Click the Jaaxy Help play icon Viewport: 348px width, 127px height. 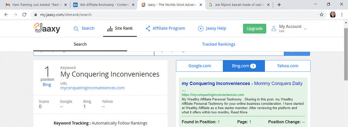(201, 29)
